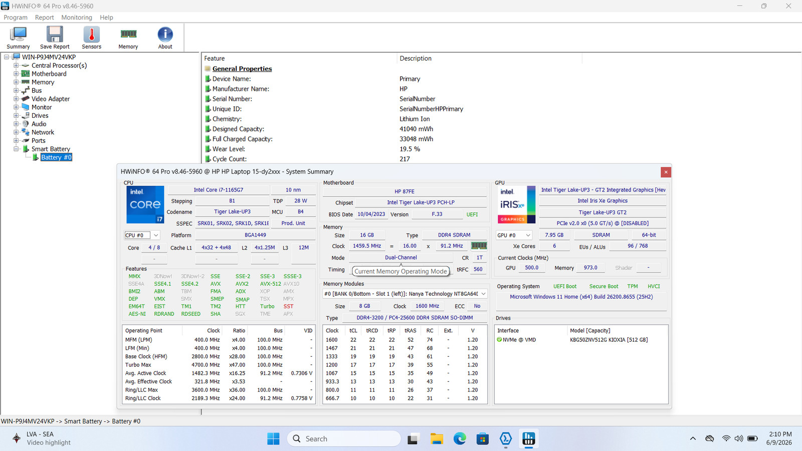Expand the Central Processor(s) node
Image resolution: width=802 pixels, height=451 pixels.
coord(16,65)
